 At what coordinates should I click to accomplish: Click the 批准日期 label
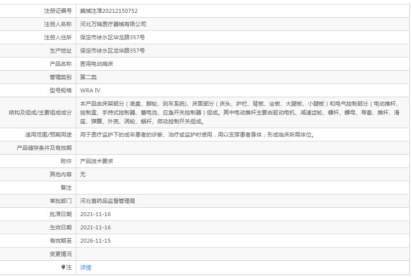point(60,214)
